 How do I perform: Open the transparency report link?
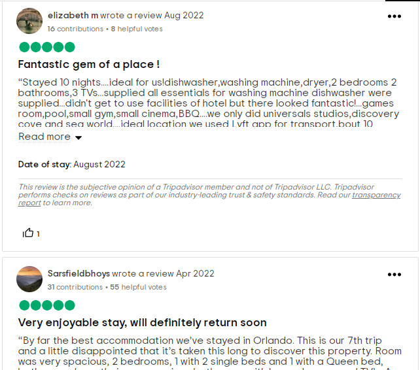click(x=376, y=195)
